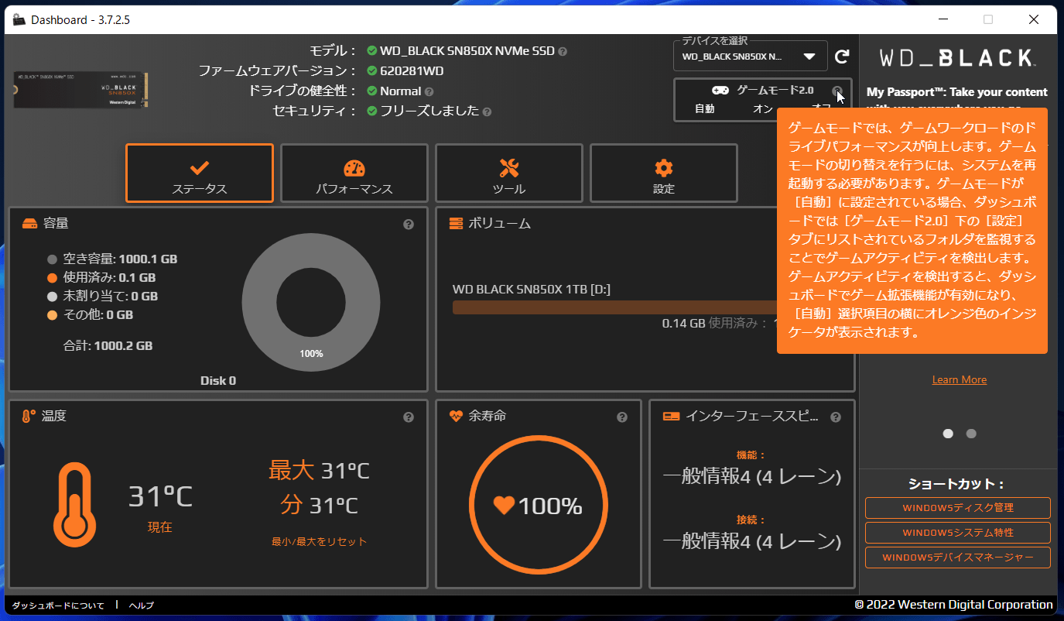Click green check beside firmware 620281WD

click(x=372, y=71)
